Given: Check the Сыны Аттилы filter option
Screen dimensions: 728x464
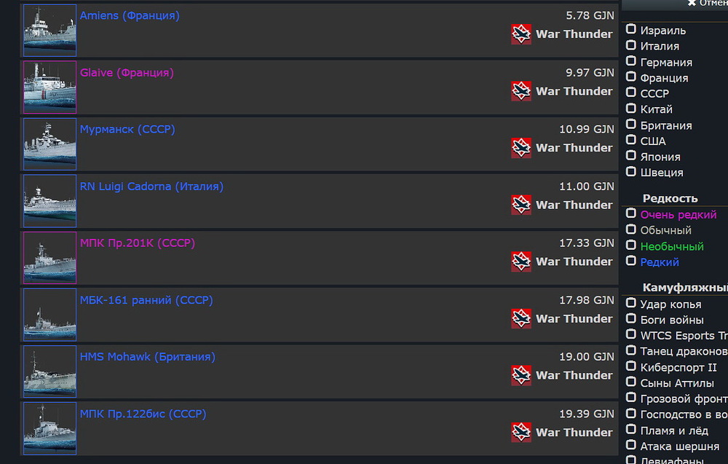Looking at the screenshot, I should pos(630,382).
